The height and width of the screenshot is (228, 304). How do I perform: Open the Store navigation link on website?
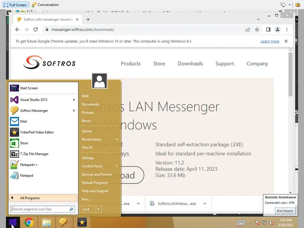click(159, 64)
